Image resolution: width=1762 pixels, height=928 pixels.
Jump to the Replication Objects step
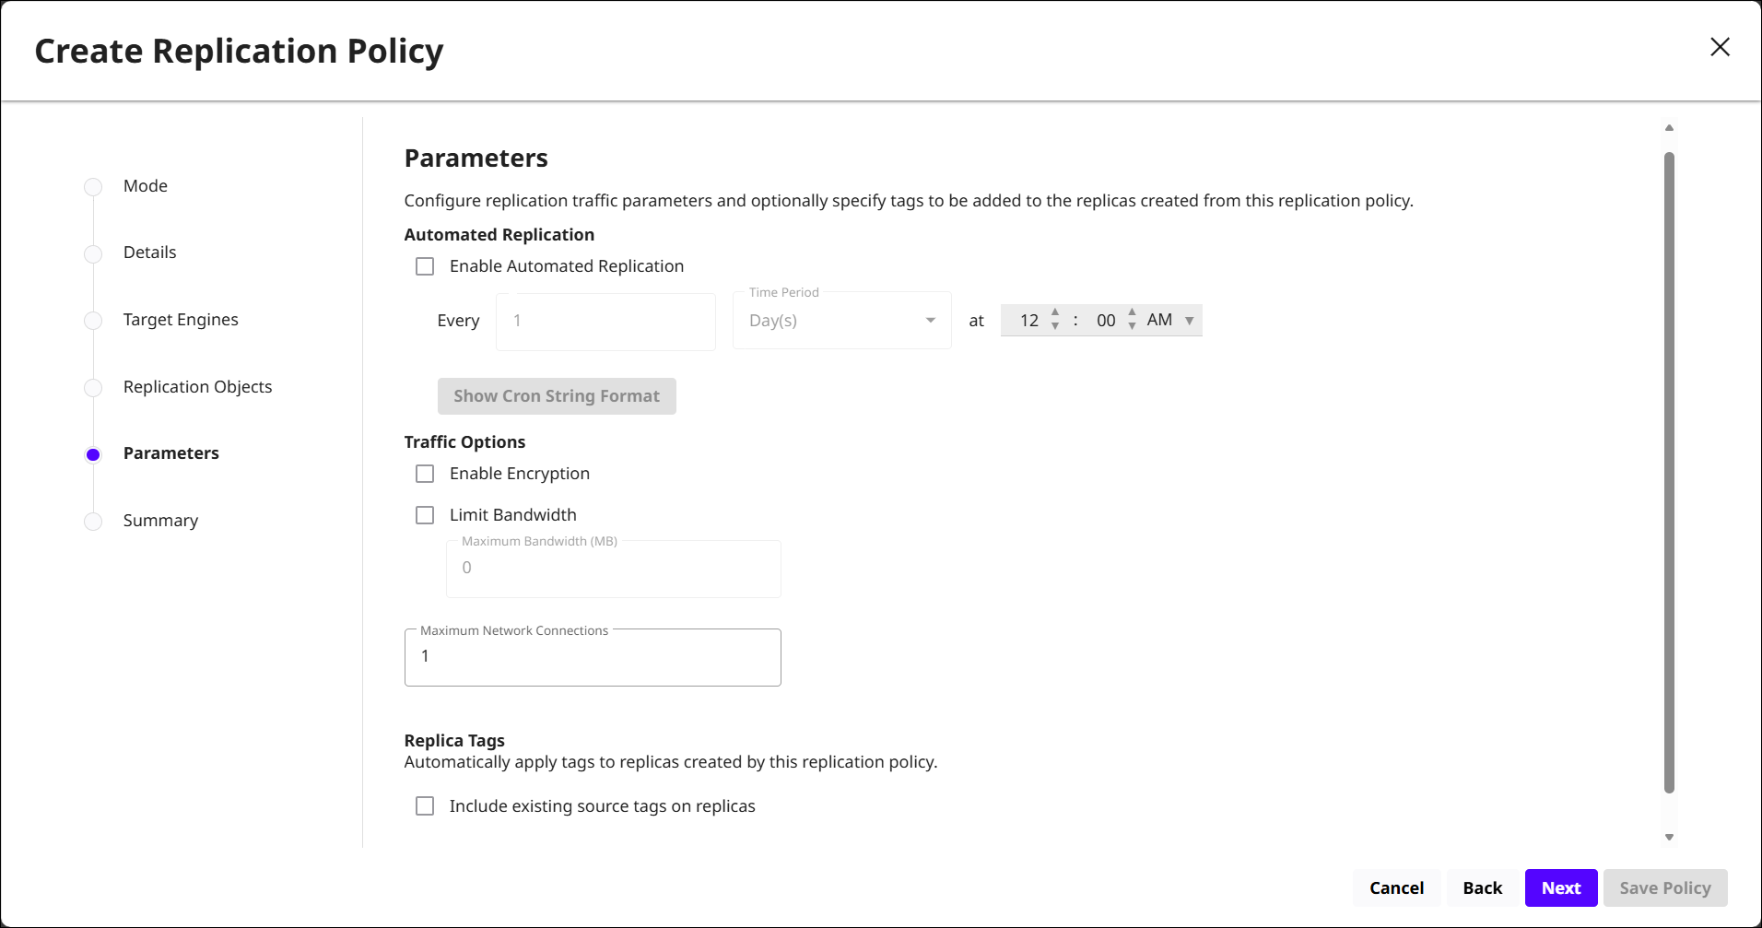197,387
